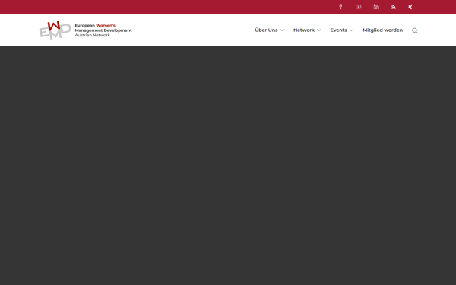Expand the Über Uns chevron
This screenshot has height=285, width=456.
pyautogui.click(x=282, y=30)
